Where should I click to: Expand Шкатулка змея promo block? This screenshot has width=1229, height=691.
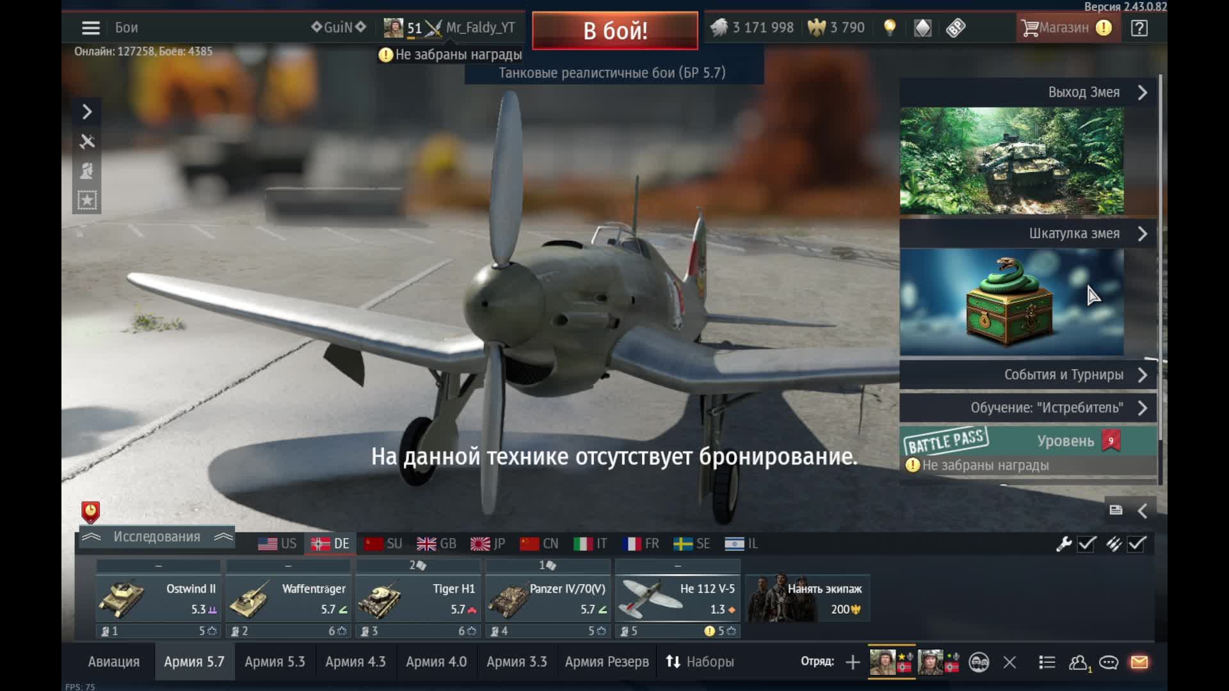tap(1028, 234)
